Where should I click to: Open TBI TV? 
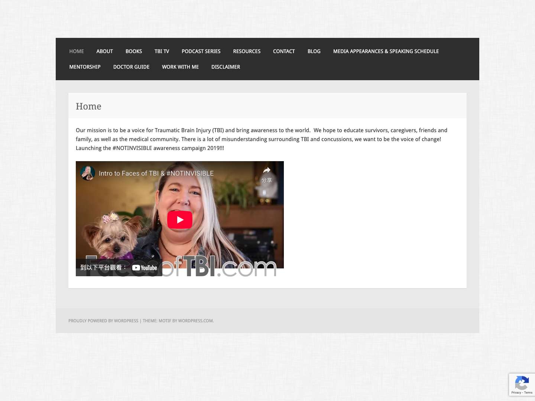coord(162,51)
